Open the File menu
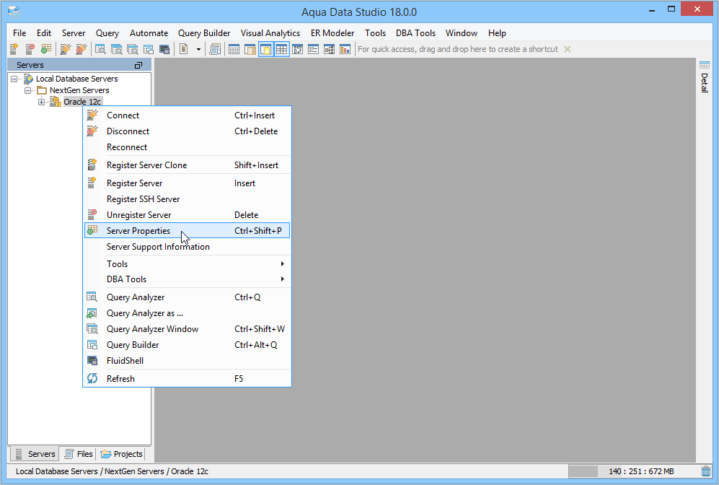 tap(19, 33)
